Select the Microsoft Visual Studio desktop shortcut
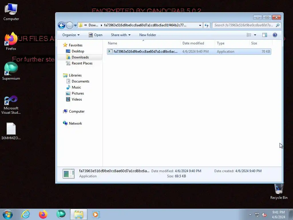 point(11,105)
